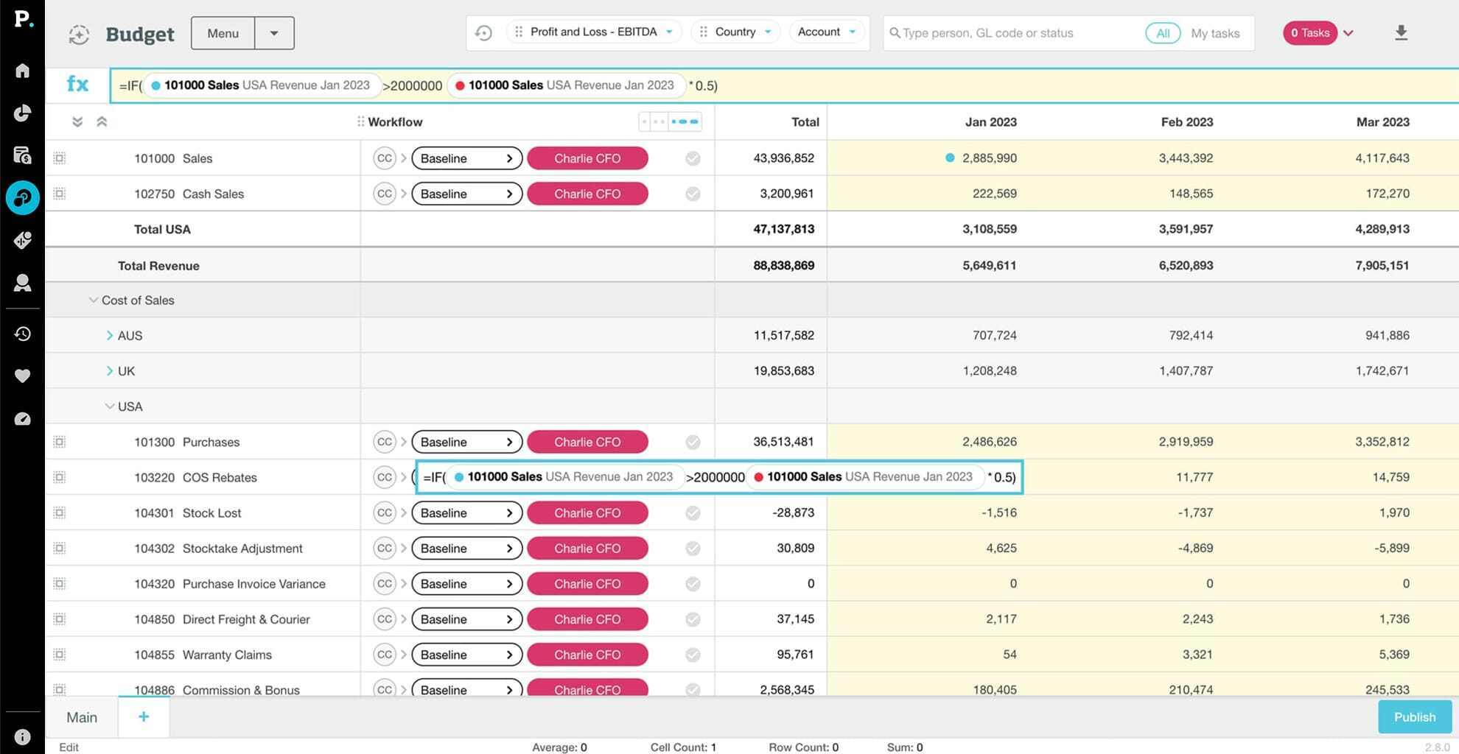Click Charlie CFO on the Purchases row
The height and width of the screenshot is (754, 1459).
(x=587, y=443)
